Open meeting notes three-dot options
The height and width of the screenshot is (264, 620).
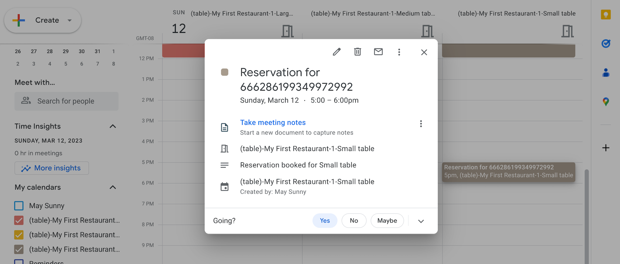(421, 124)
